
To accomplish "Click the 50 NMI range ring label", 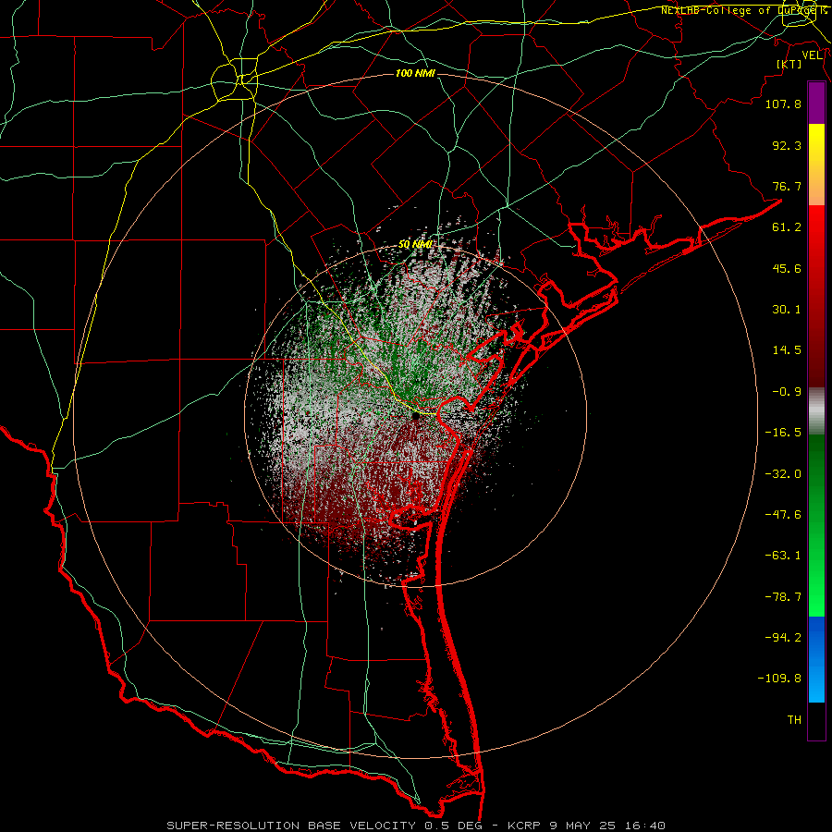I will coord(415,245).
